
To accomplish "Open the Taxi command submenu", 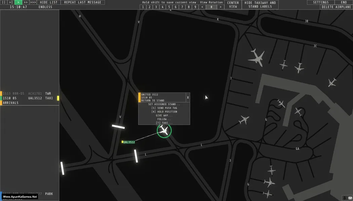I will click(x=164, y=123).
